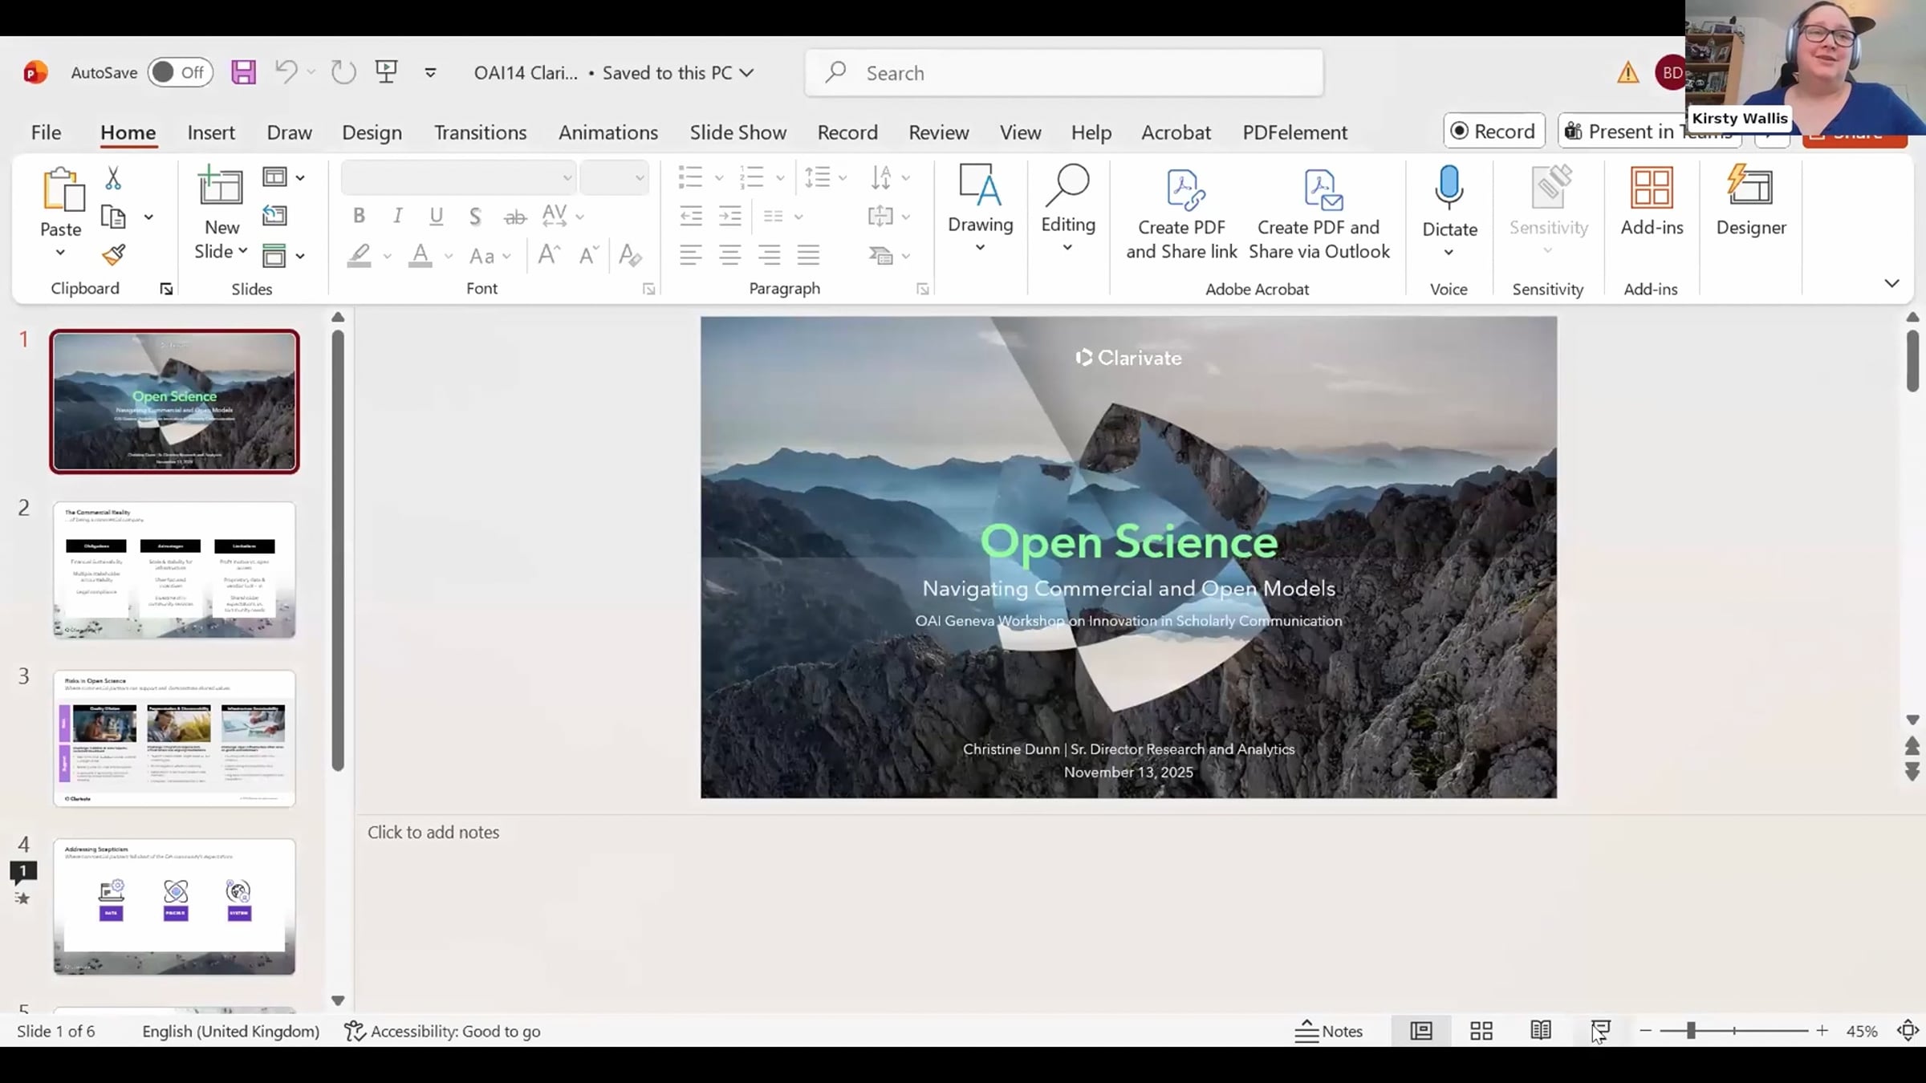Open the Designer pane
This screenshot has height=1083, width=1926.
click(1751, 202)
